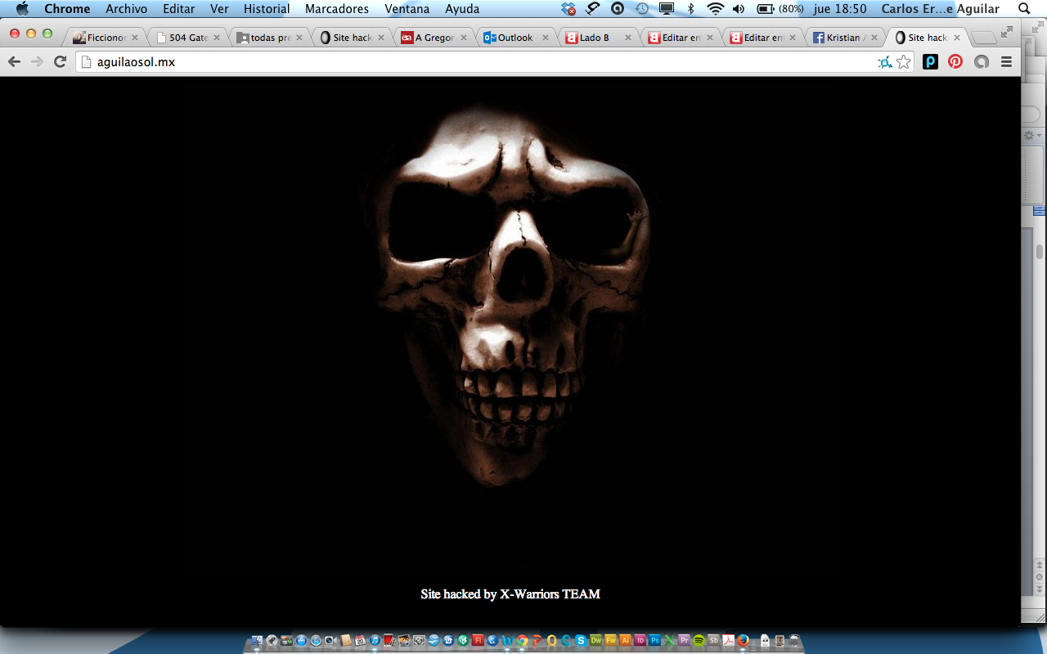Open Spotify from the dock
This screenshot has height=654, width=1047.
pos(699,641)
